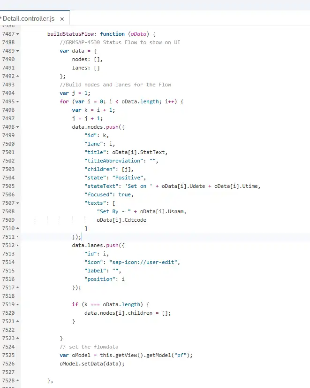Collapse the texts array at line 7507
The width and height of the screenshot is (310, 388).
tap(18, 203)
